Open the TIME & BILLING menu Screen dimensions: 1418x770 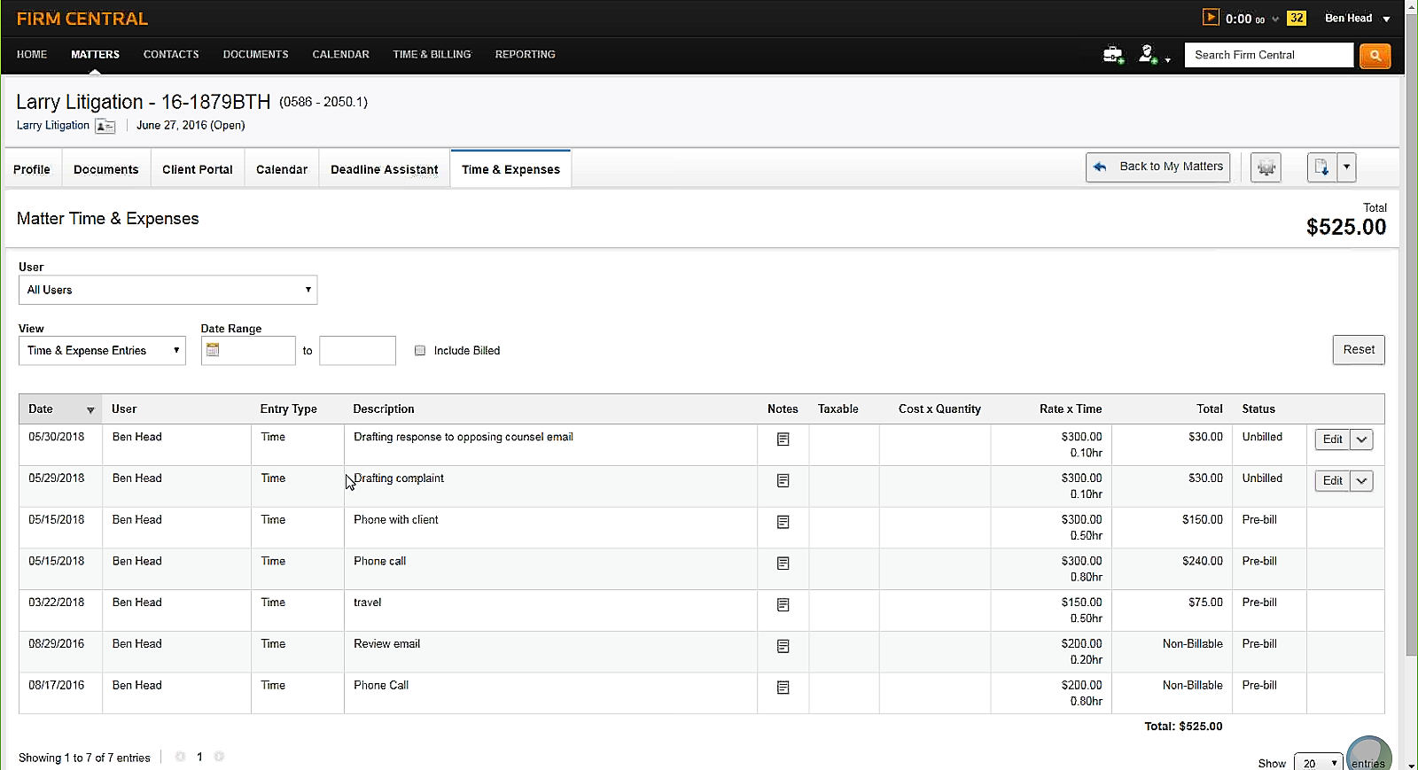[432, 54]
